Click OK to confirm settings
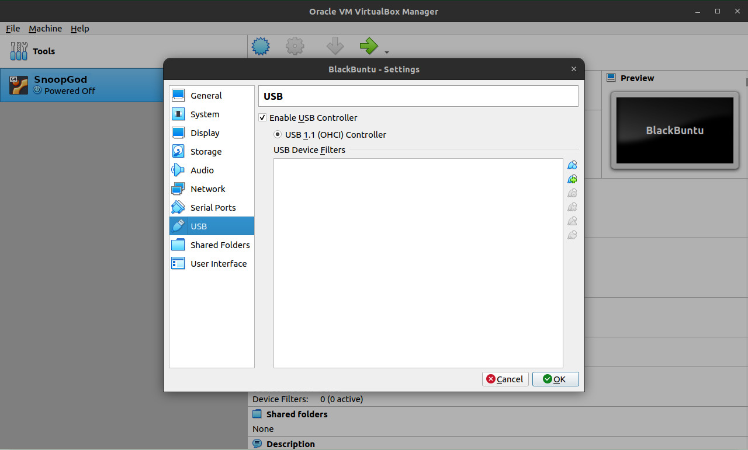The height and width of the screenshot is (450, 748). tap(556, 379)
